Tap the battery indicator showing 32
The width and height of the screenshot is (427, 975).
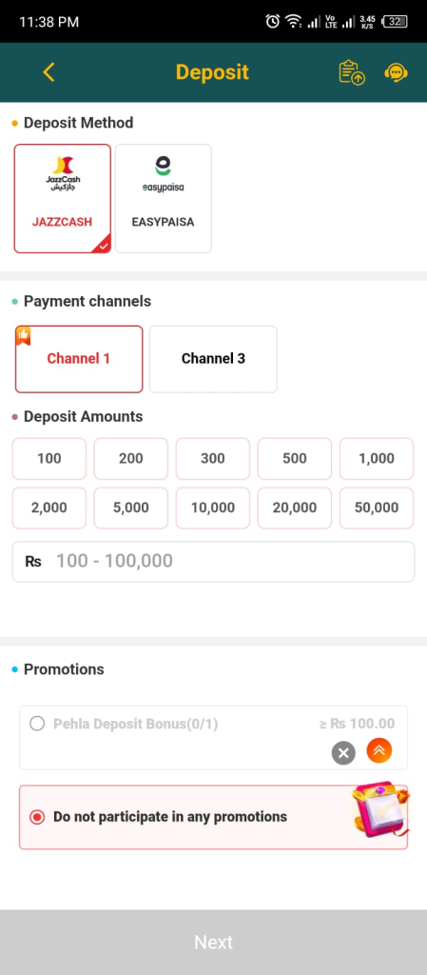[x=396, y=21]
